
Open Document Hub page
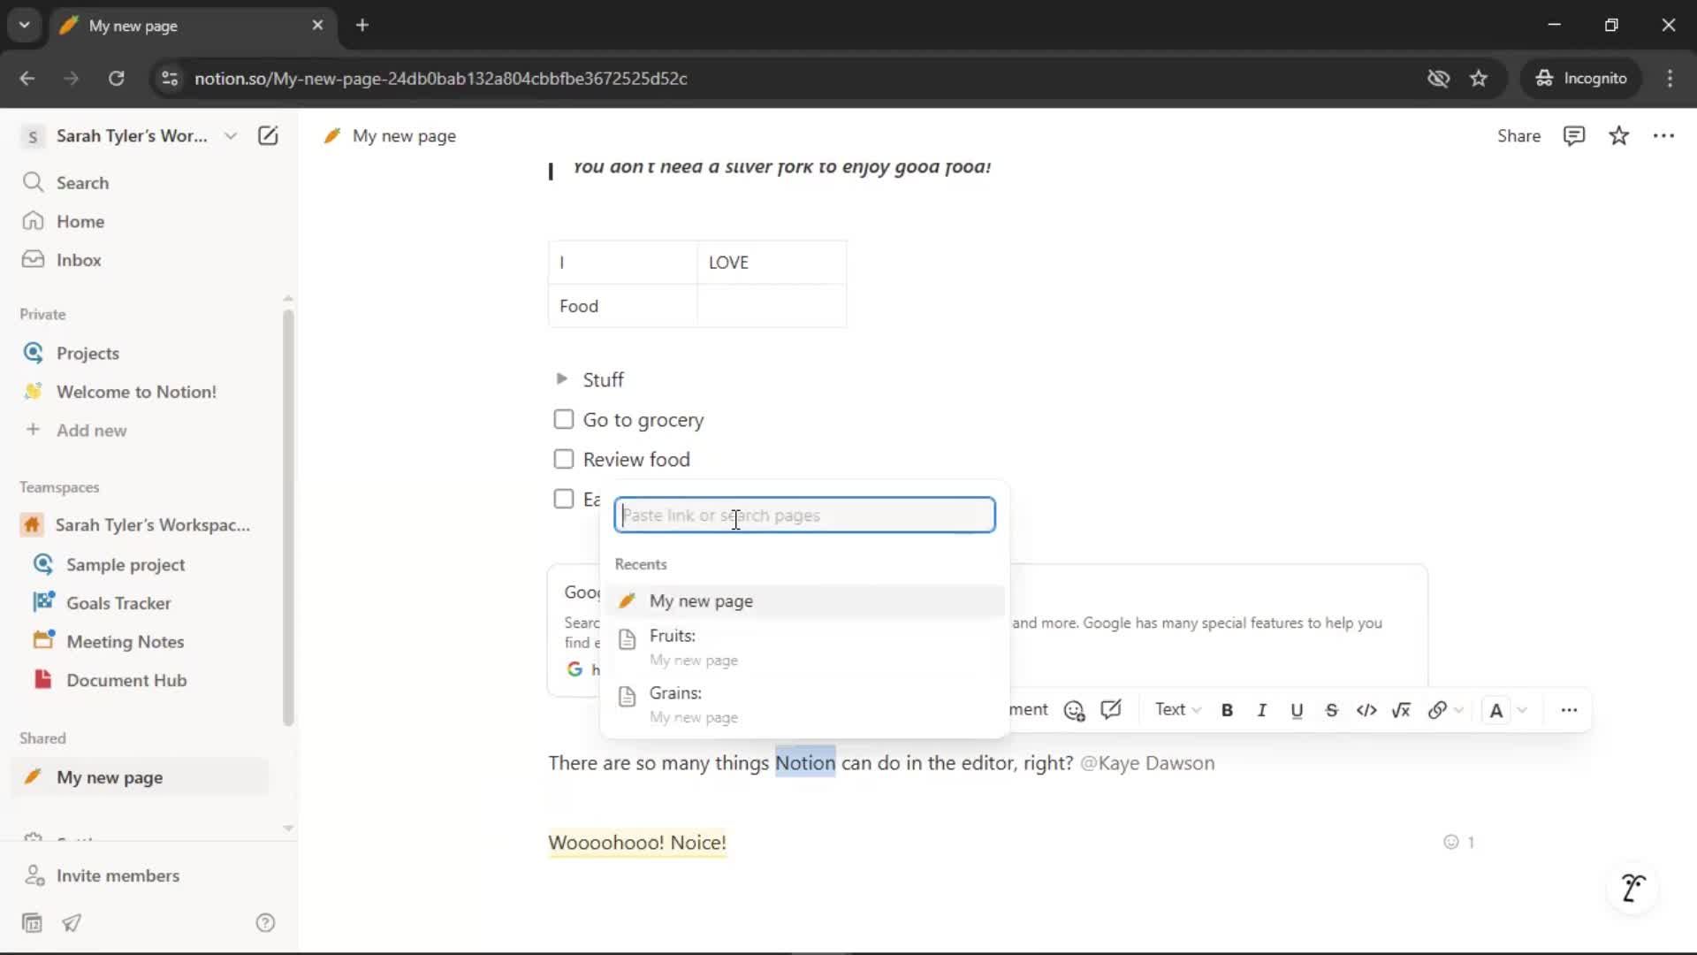[x=126, y=680]
